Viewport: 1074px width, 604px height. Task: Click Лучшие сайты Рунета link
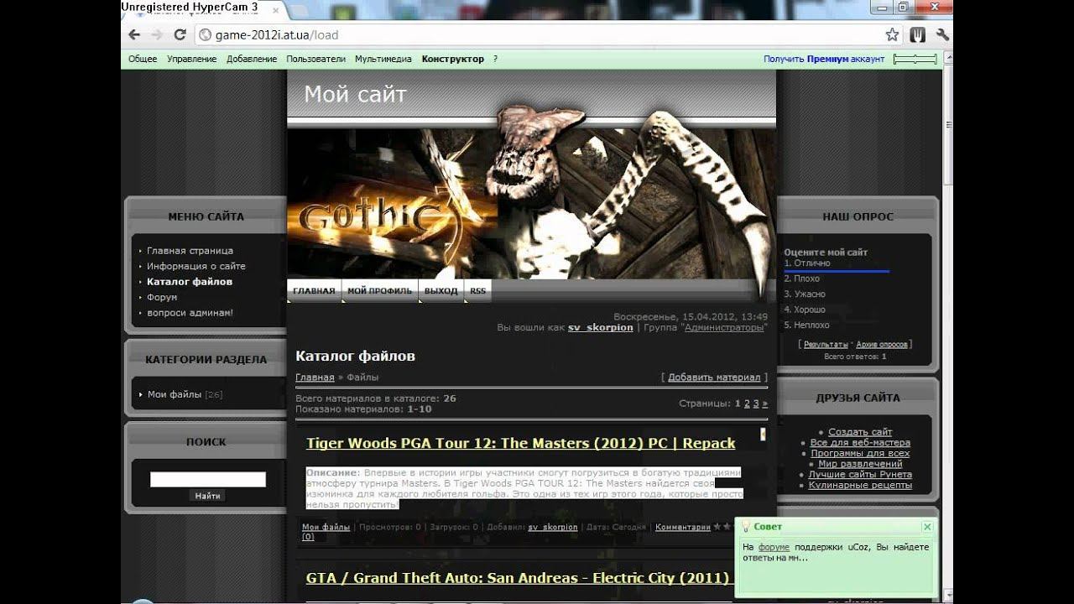(x=860, y=475)
